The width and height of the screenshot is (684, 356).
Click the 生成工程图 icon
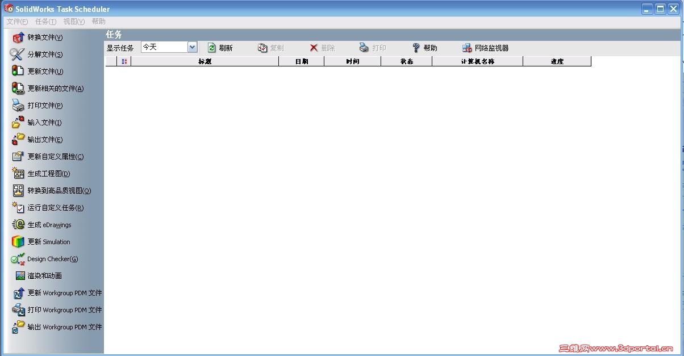click(x=18, y=174)
